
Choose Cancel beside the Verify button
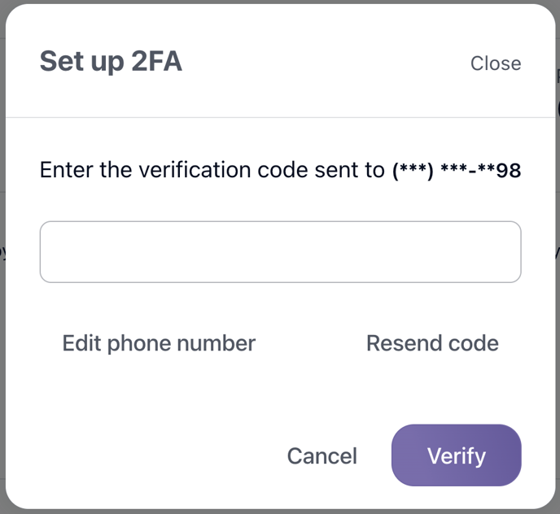pyautogui.click(x=322, y=456)
